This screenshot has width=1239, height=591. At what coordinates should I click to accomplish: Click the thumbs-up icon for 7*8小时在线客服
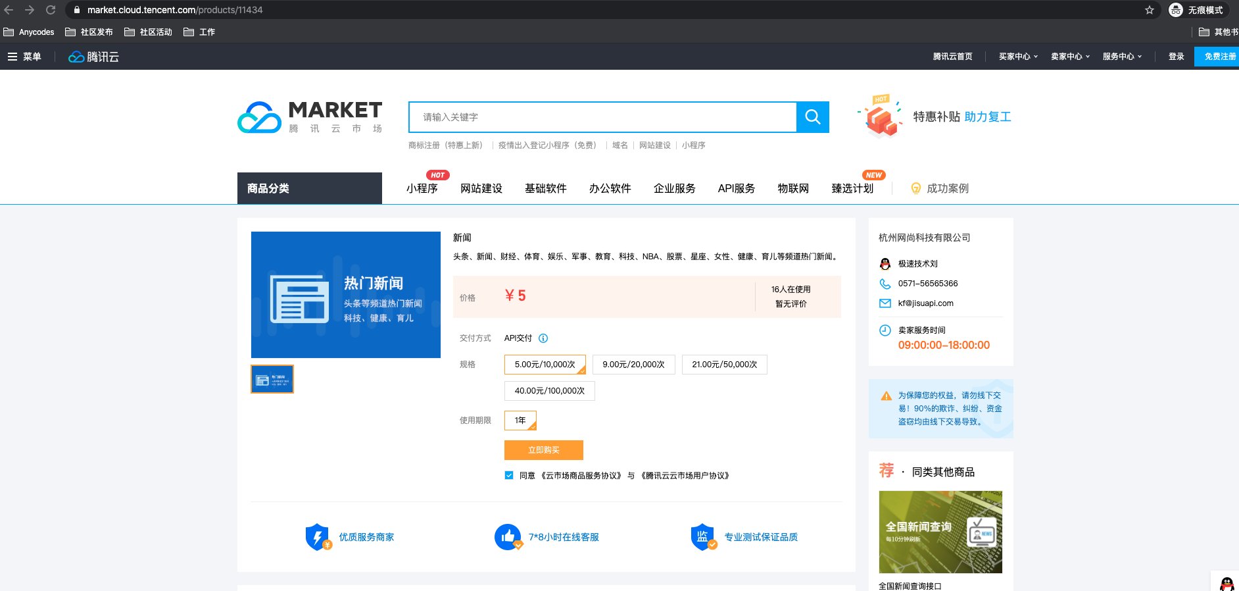click(x=508, y=537)
